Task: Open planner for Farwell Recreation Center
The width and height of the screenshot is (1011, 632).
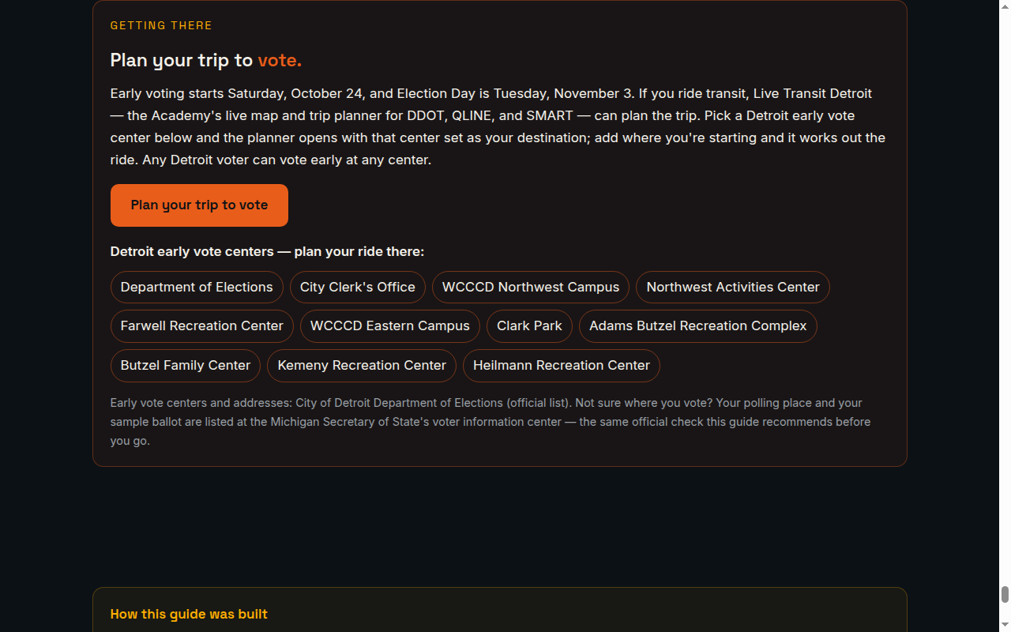Action: point(202,325)
